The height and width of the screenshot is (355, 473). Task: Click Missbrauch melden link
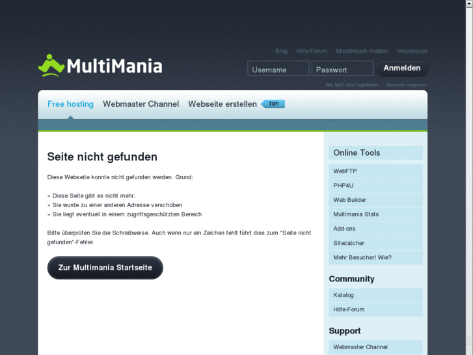pos(362,51)
